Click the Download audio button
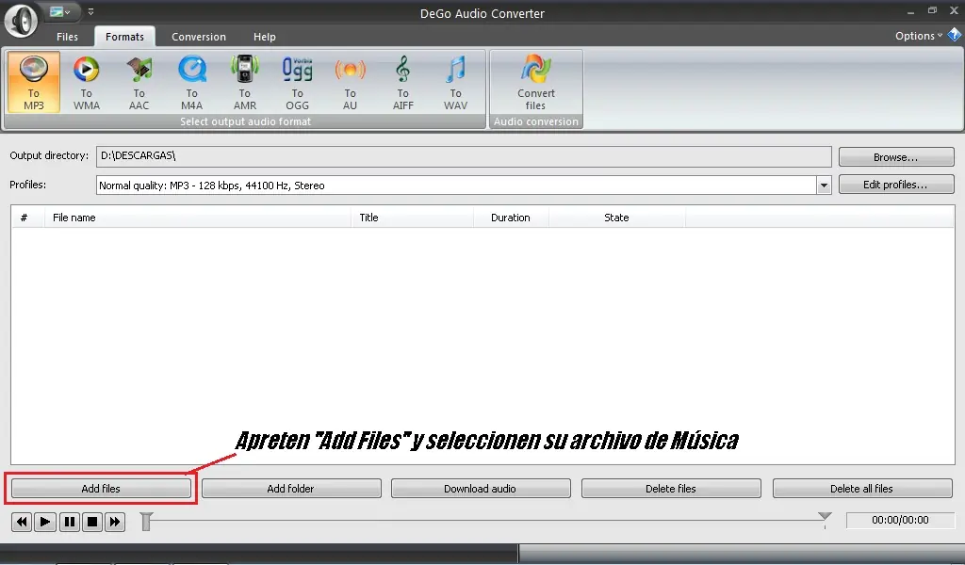Image resolution: width=965 pixels, height=565 pixels. point(481,489)
